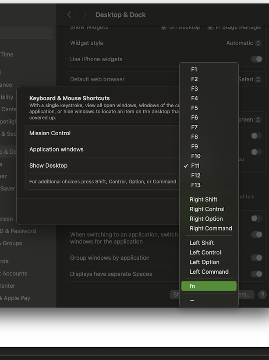Toggle Displays have separate Spaces
The image size is (269, 360).
point(255,274)
